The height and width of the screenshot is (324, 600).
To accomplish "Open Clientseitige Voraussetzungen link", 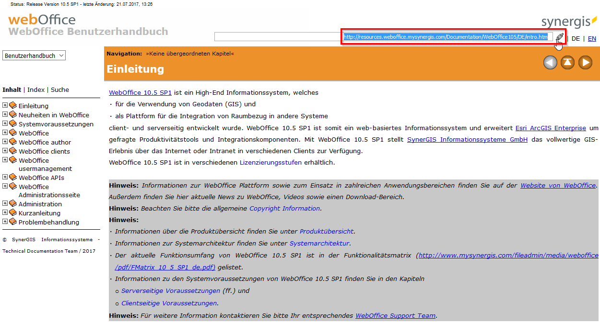I will (x=169, y=303).
